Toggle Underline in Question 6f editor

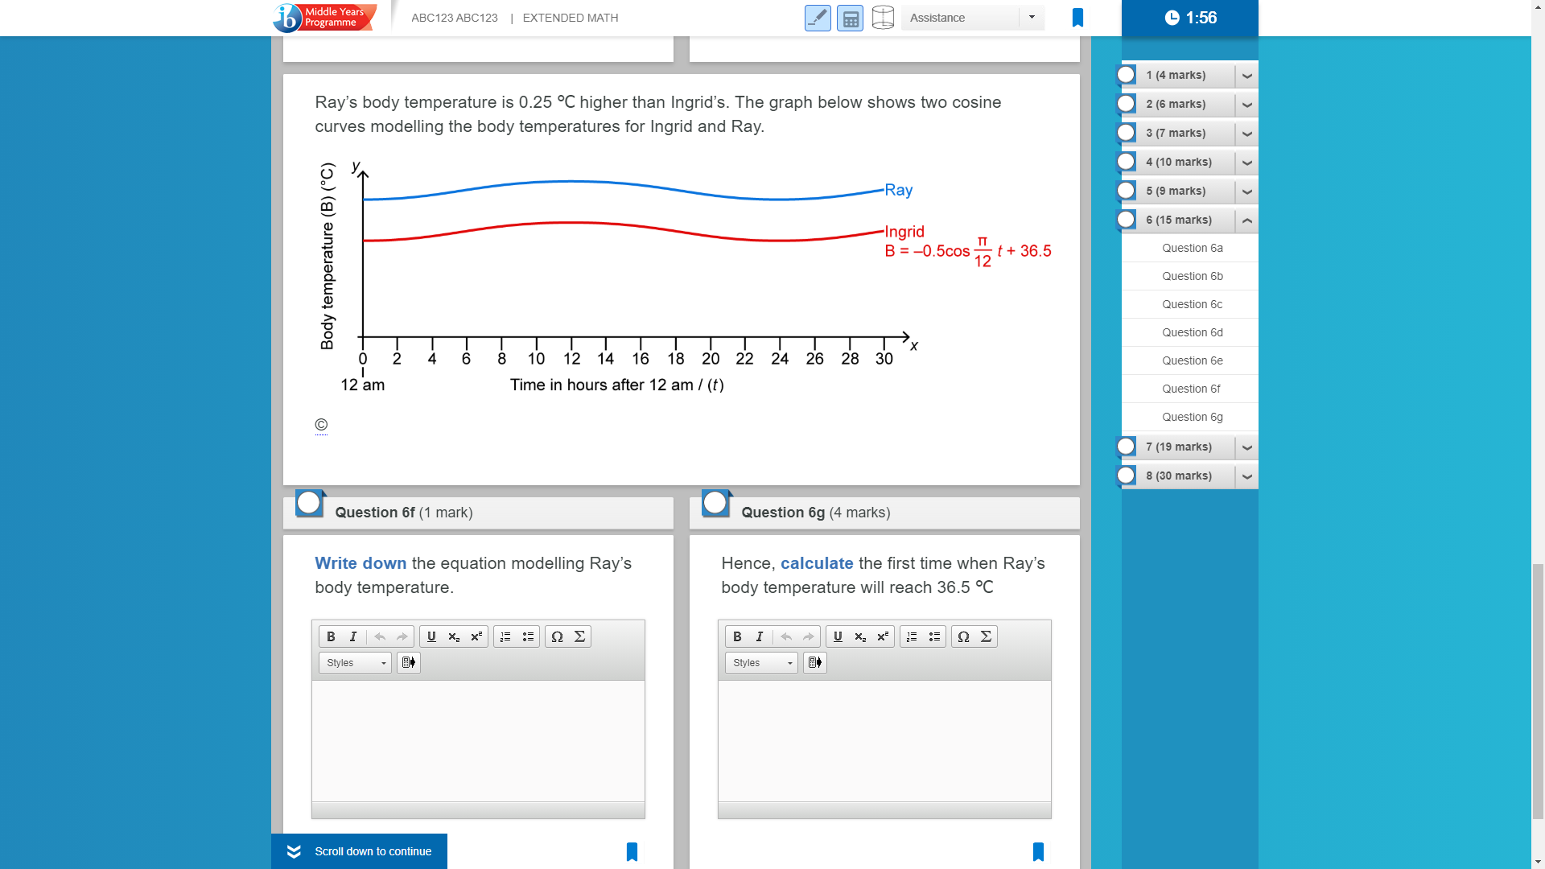coord(431,636)
